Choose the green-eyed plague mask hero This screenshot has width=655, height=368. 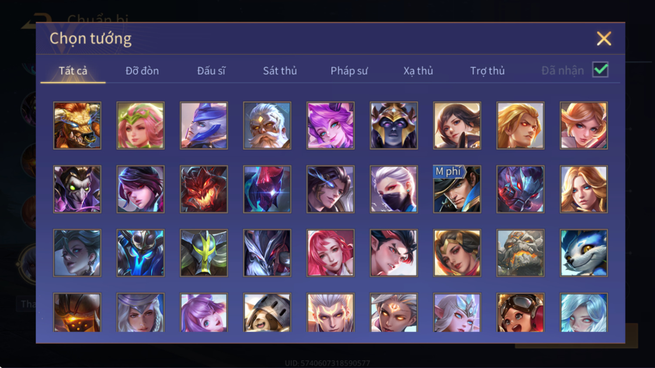pyautogui.click(x=77, y=189)
